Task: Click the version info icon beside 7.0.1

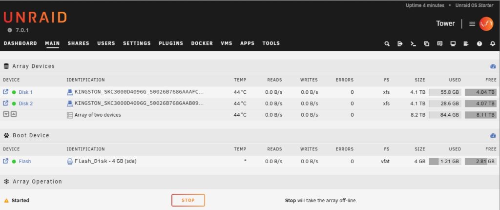Action: [x=10, y=30]
